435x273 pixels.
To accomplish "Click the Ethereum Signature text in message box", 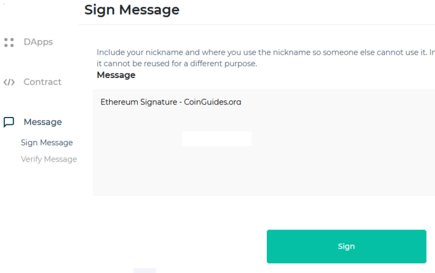I will pos(170,102).
